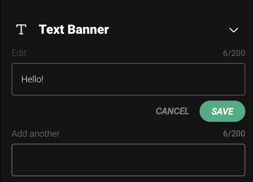Toggle the Text Banner panel down arrow

click(x=233, y=30)
